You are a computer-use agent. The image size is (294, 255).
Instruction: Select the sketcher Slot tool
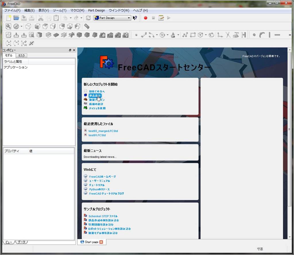point(211,35)
